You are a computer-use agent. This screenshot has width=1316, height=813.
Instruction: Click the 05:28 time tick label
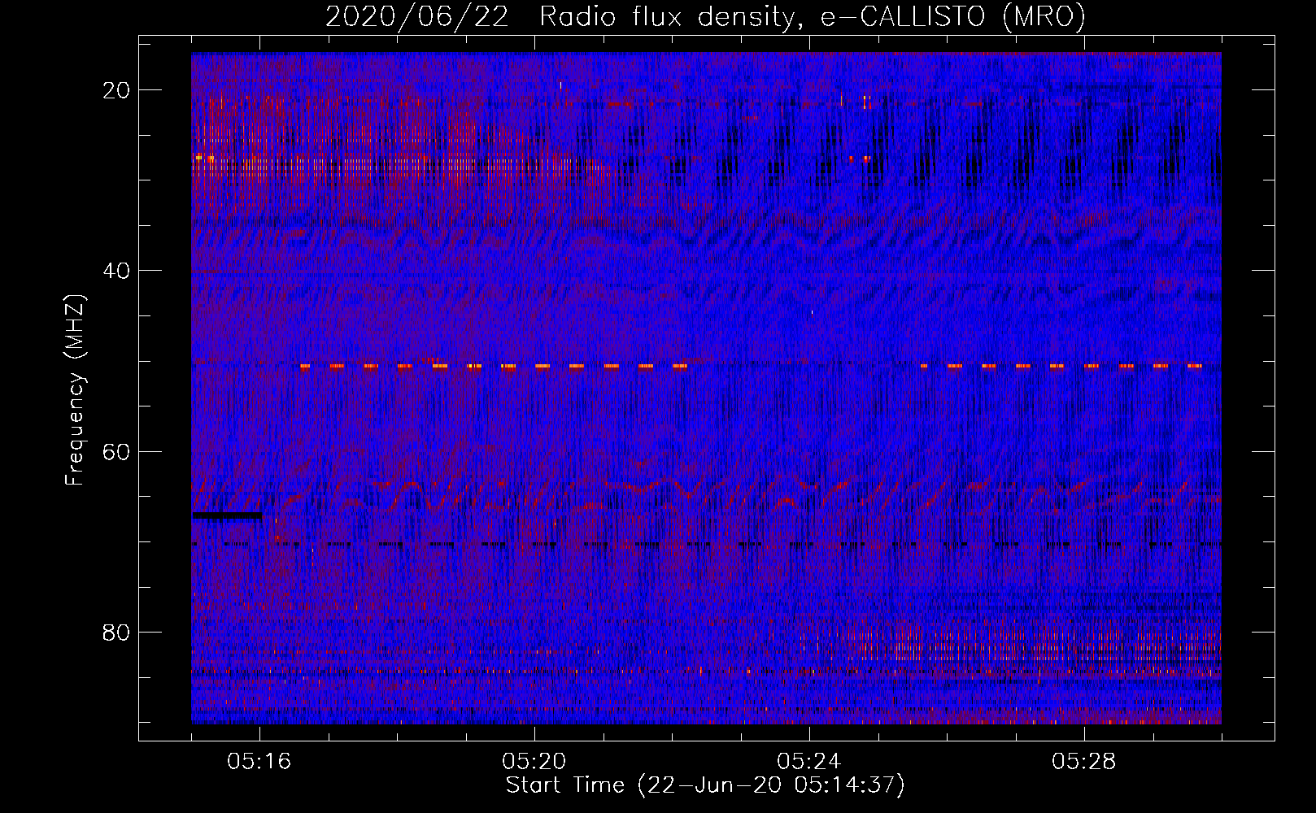point(1084,761)
